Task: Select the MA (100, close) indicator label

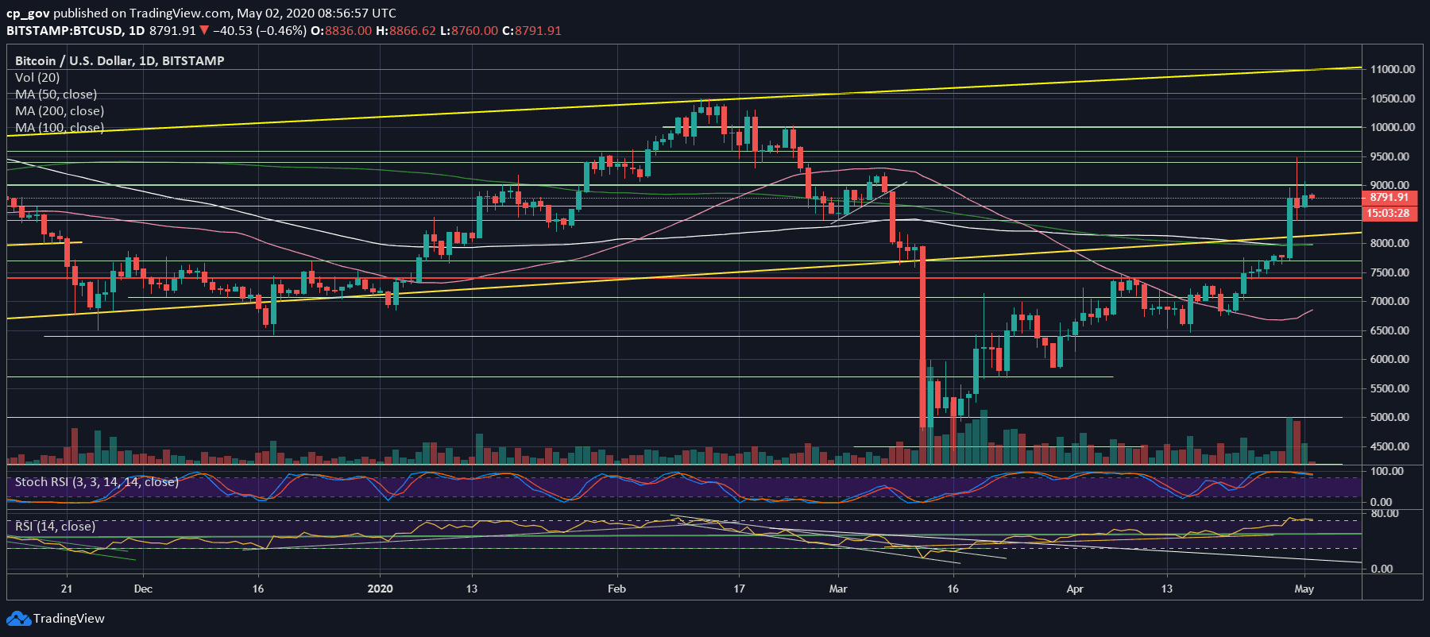Action: pos(60,127)
